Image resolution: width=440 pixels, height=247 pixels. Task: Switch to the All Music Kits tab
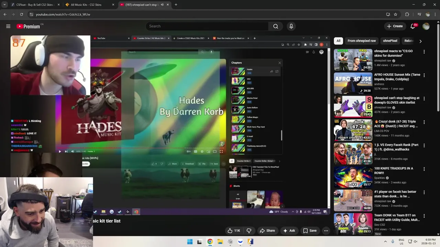point(89,5)
